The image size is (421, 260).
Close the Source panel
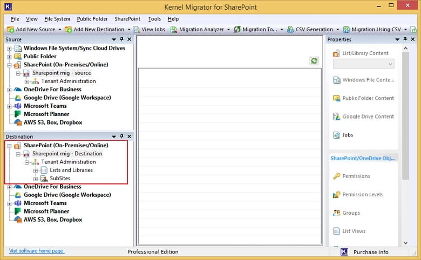pyautogui.click(x=129, y=39)
